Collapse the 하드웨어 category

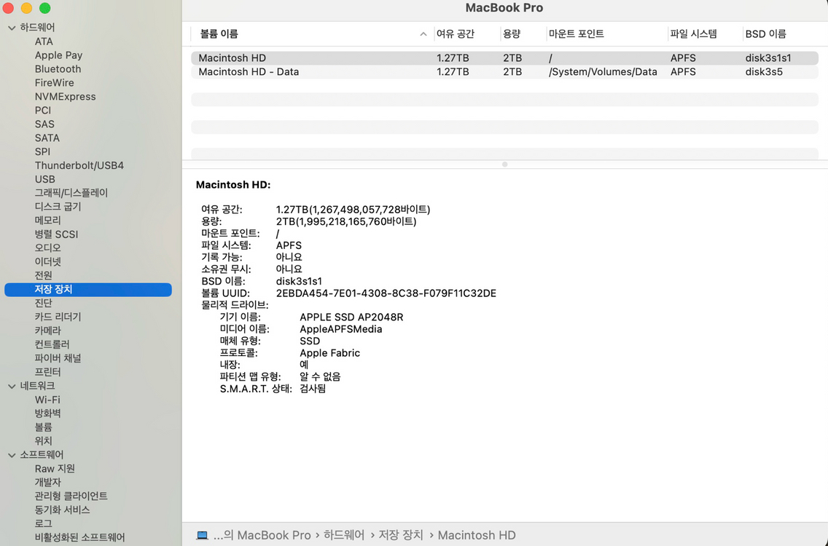10,27
